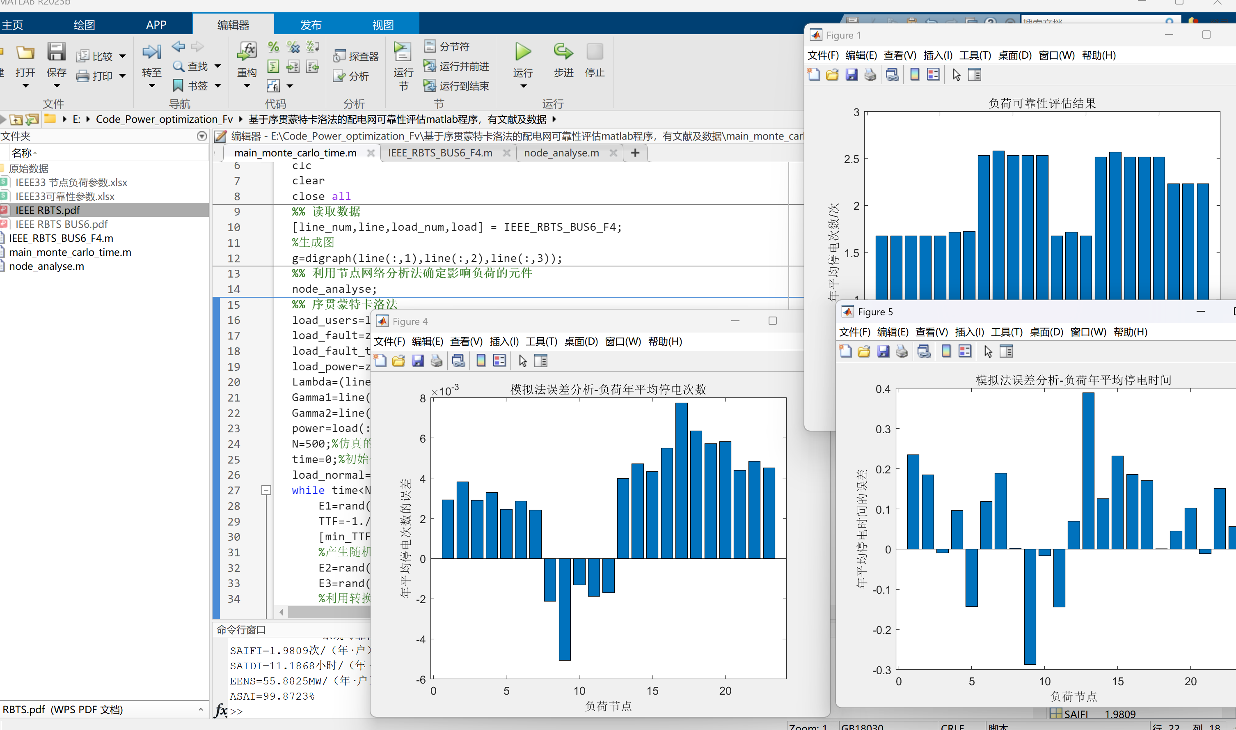1236x730 pixels.
Task: Click the Save (保存) disk icon
Action: pyautogui.click(x=56, y=52)
